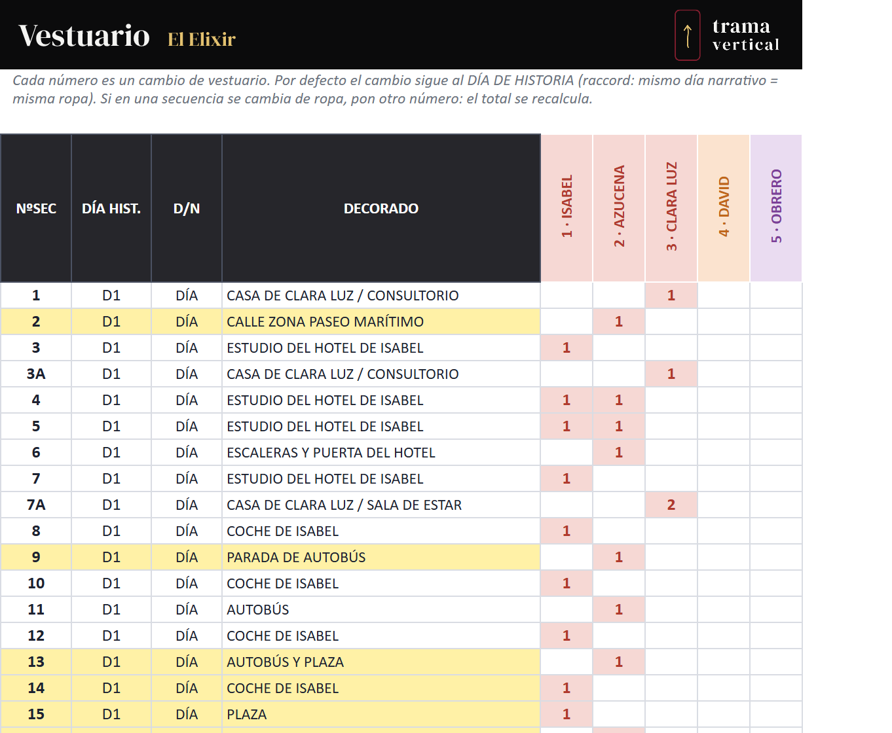Select the DÍA HIST. column header
Image resolution: width=892 pixels, height=733 pixels.
111,208
